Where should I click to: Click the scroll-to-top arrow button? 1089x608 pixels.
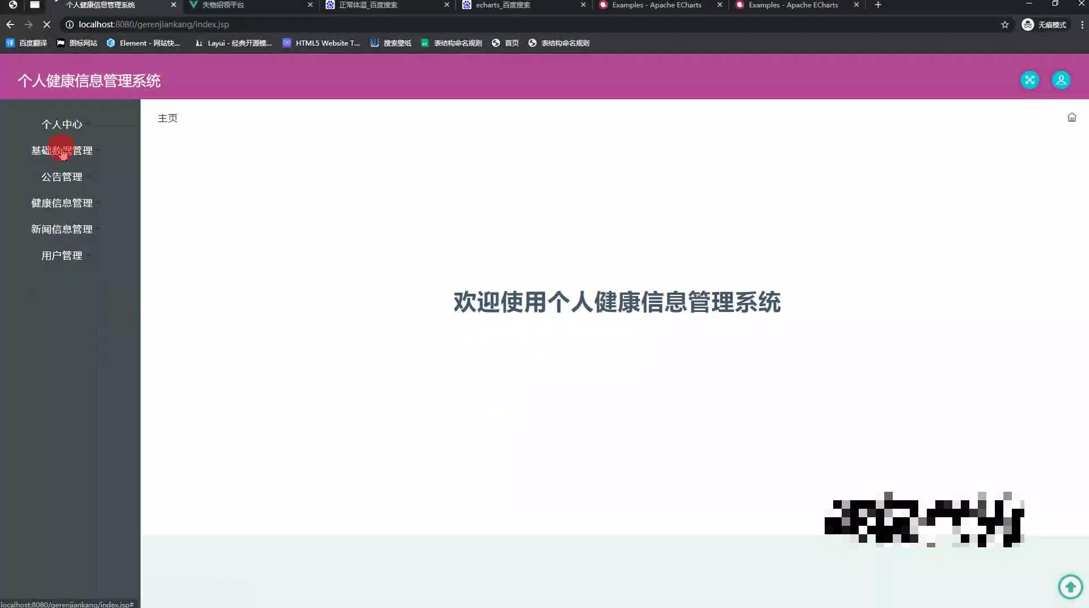click(x=1070, y=586)
